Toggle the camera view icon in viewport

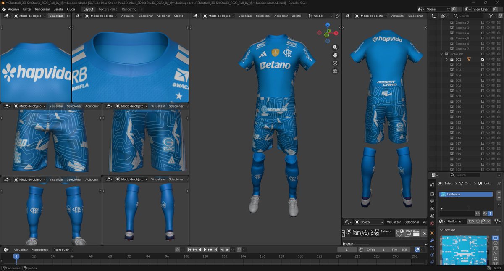[x=335, y=63]
